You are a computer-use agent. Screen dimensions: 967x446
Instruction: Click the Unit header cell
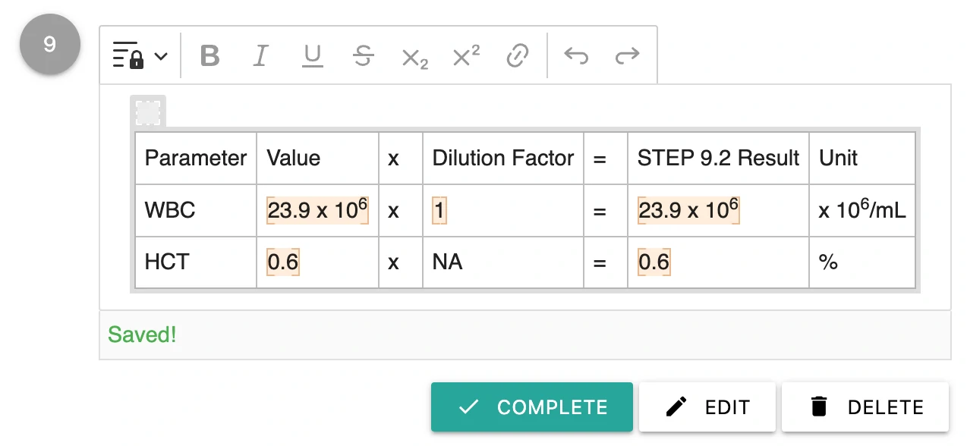pyautogui.click(x=862, y=158)
